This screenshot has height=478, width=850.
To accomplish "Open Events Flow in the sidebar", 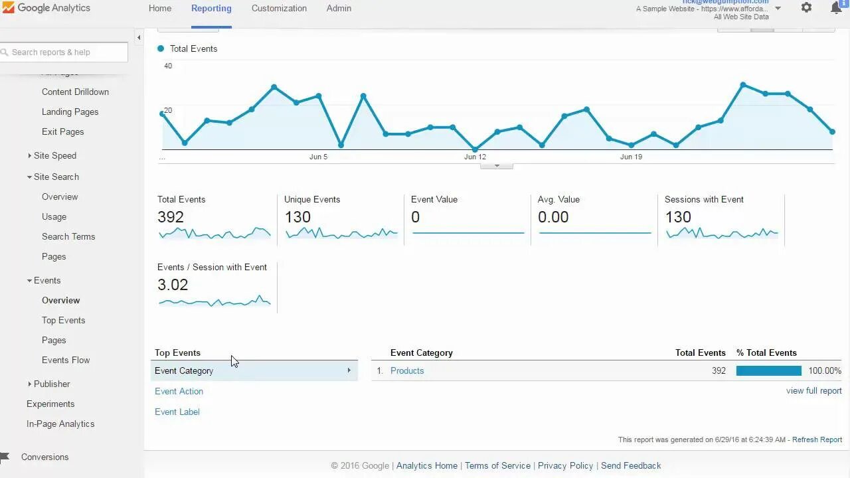I will pos(66,360).
